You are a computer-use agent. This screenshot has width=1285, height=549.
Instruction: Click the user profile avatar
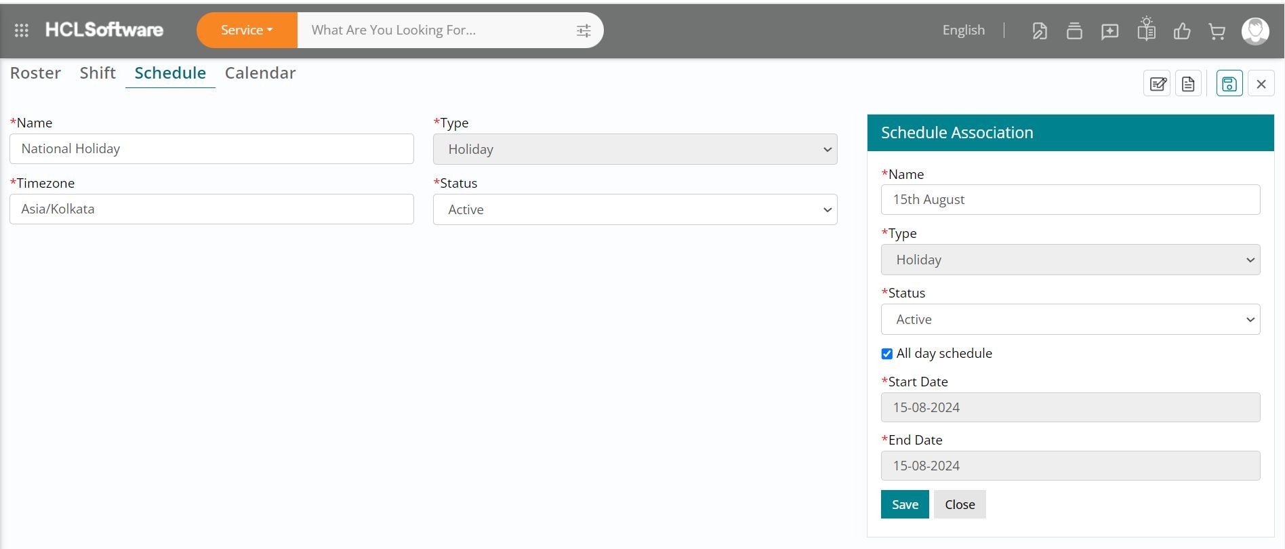point(1255,31)
